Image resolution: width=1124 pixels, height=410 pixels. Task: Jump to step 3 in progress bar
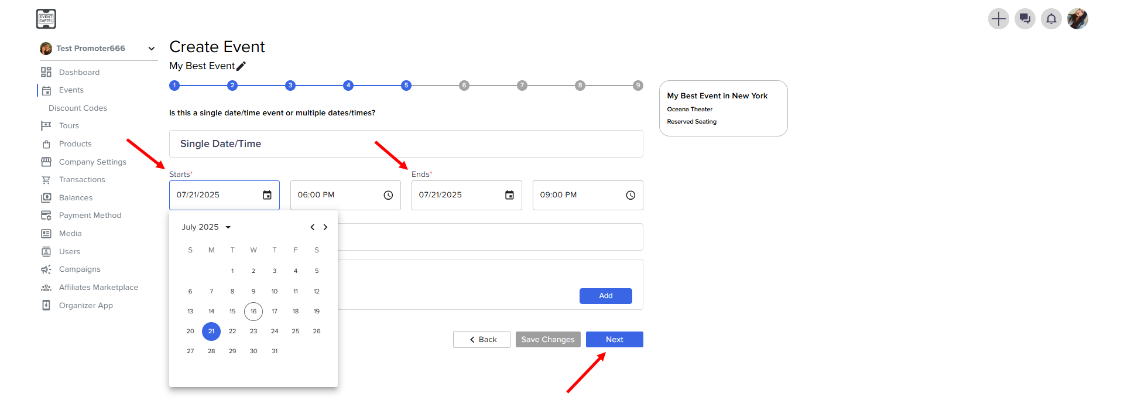pos(290,86)
